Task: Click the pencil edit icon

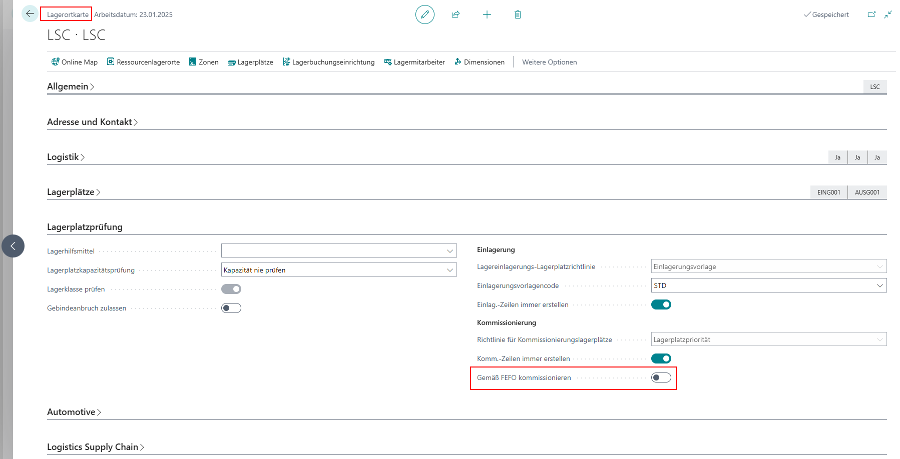Action: [424, 14]
